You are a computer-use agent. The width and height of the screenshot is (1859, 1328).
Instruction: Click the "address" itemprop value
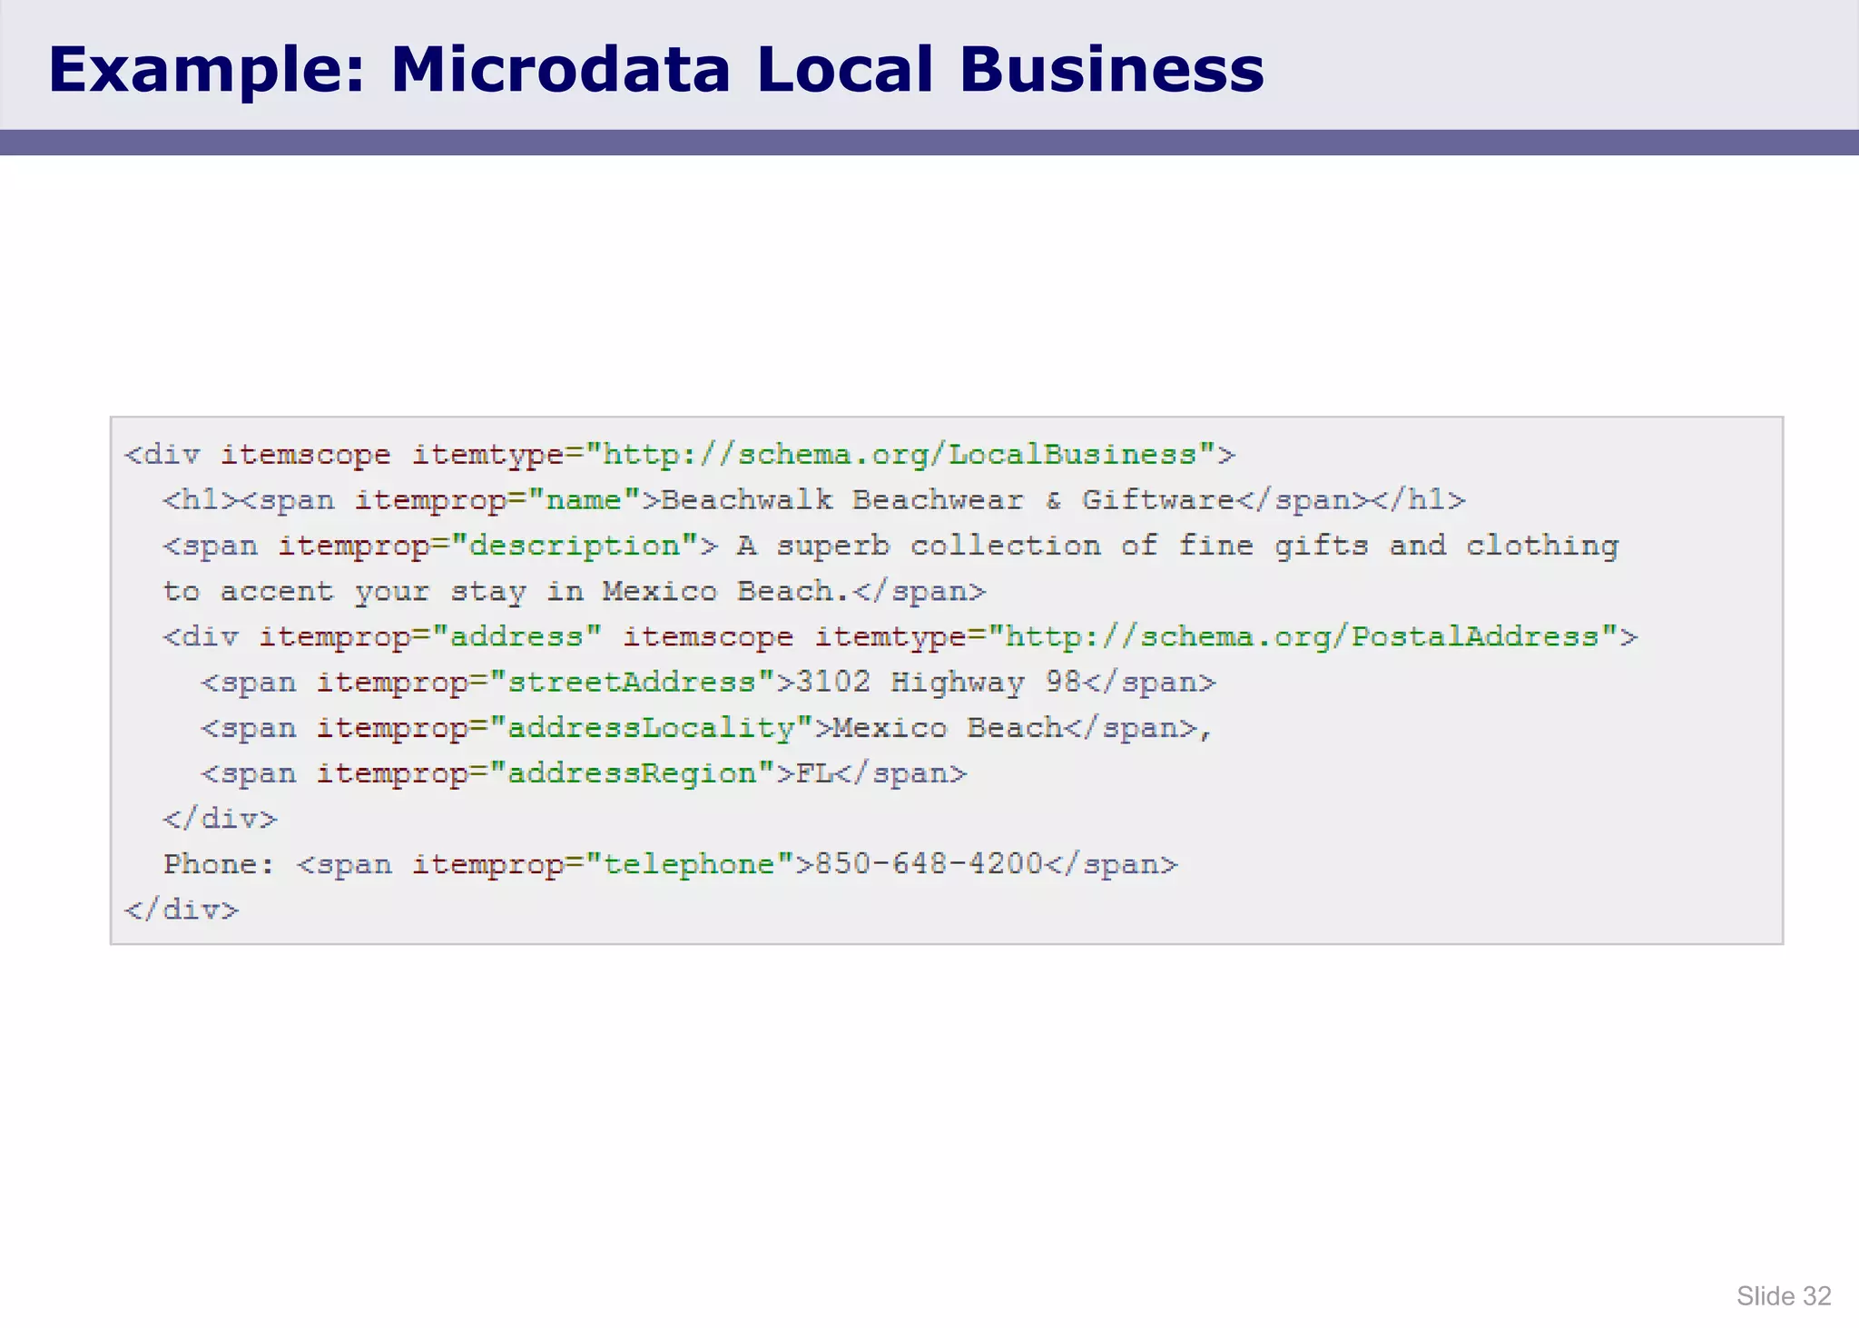pyautogui.click(x=517, y=636)
